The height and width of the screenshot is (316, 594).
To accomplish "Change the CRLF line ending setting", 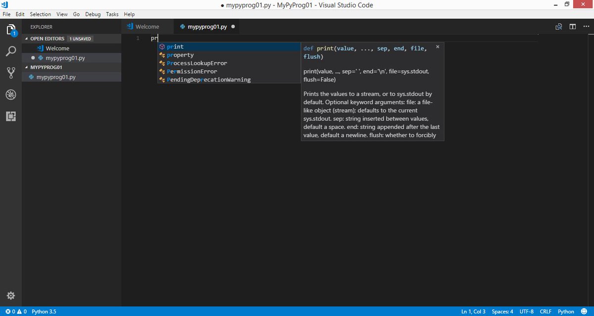I will point(545,312).
